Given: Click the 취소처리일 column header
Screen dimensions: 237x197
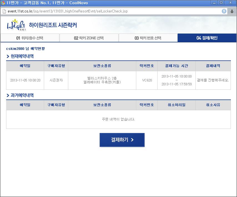Looking at the screenshot, I should [x=177, y=105].
